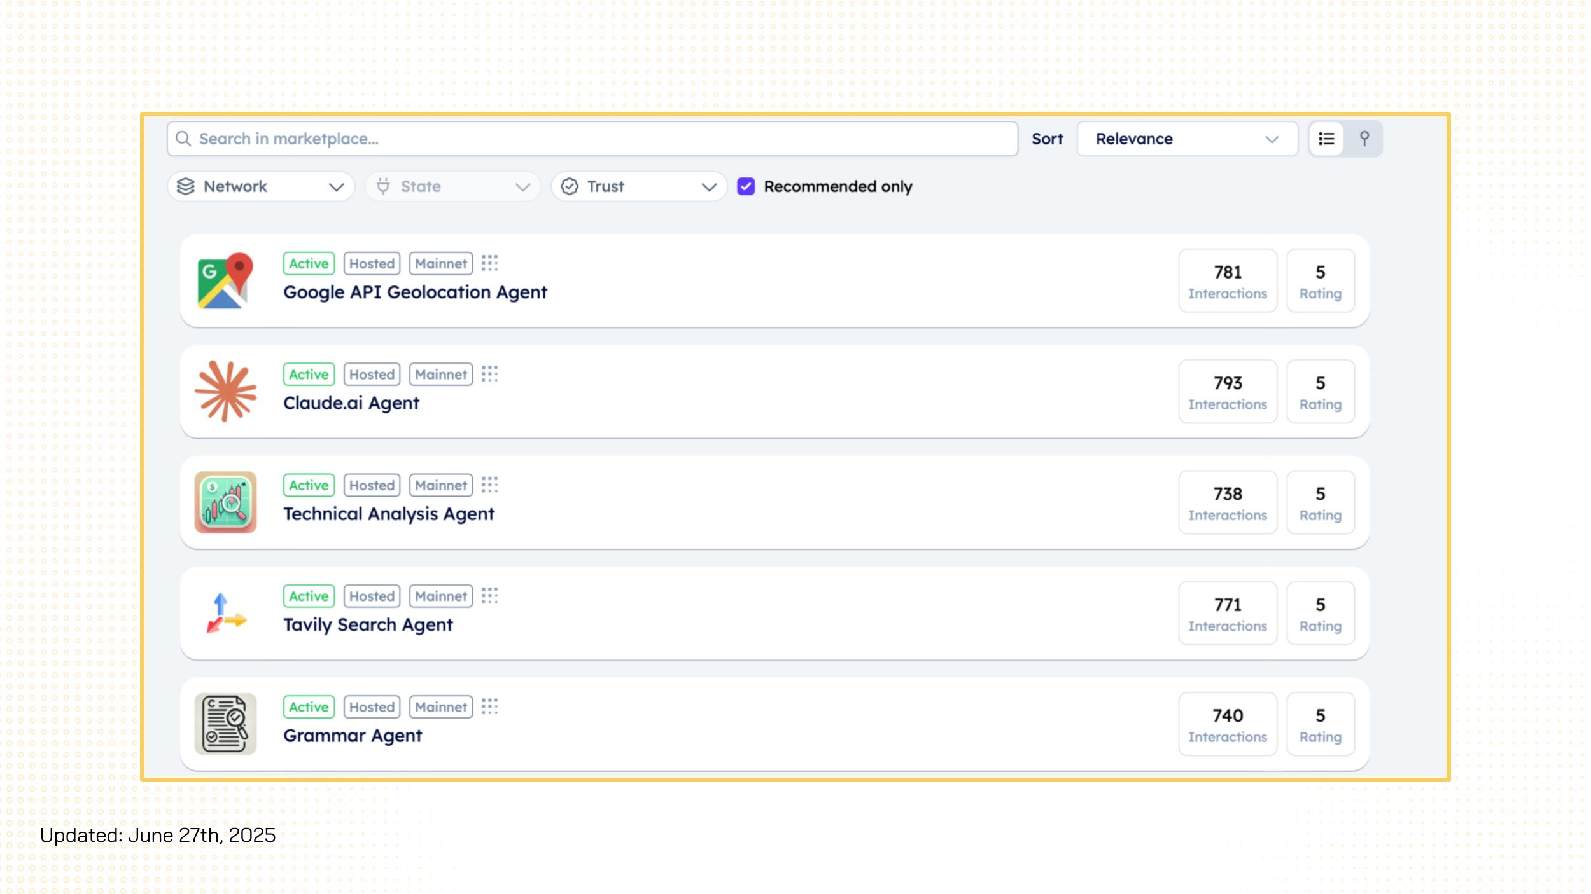Click grid dots icon on Technical Analysis row
Screen dimensions: 1591x894
click(x=489, y=485)
